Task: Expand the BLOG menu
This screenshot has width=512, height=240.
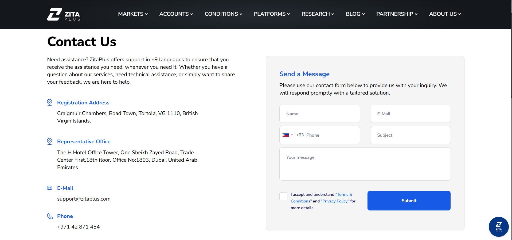Action: click(355, 14)
